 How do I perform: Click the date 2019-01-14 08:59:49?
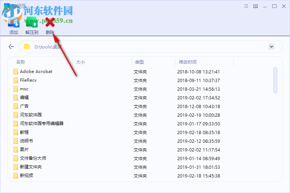tap(198, 158)
